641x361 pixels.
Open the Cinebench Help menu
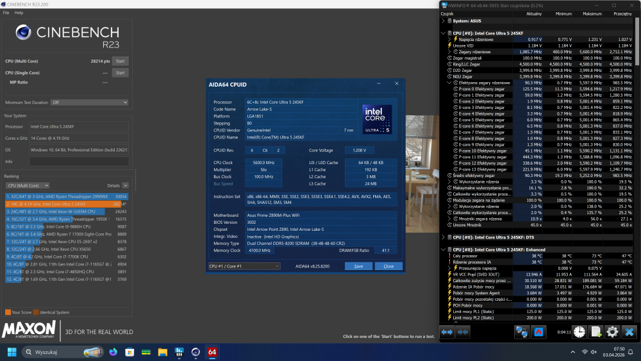pos(19,12)
